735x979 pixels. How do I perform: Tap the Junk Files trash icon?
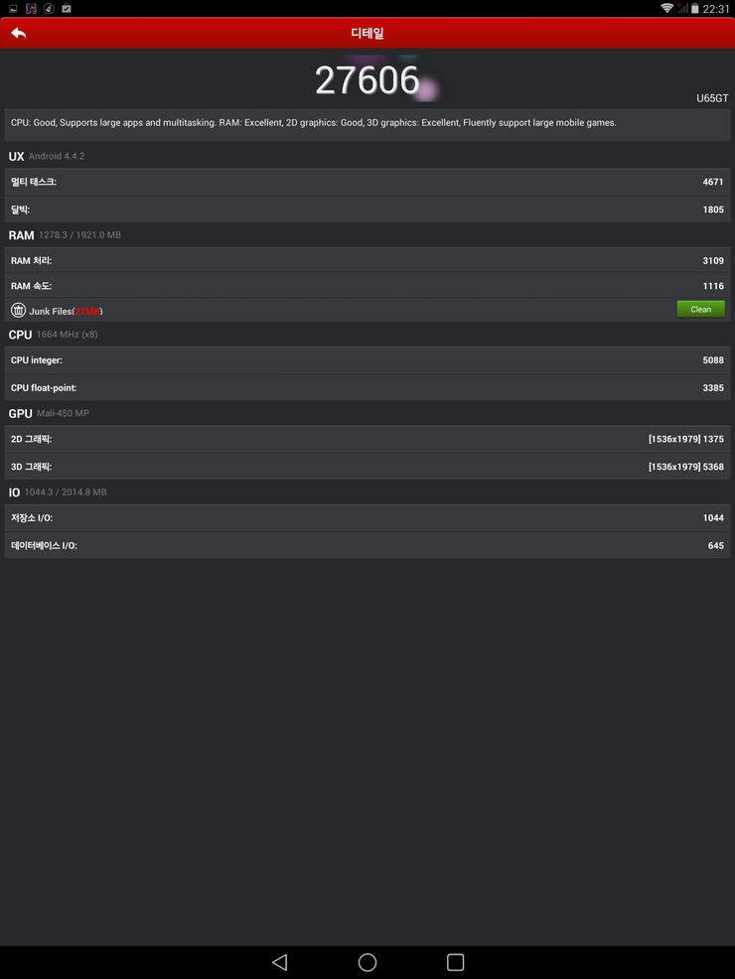[18, 310]
